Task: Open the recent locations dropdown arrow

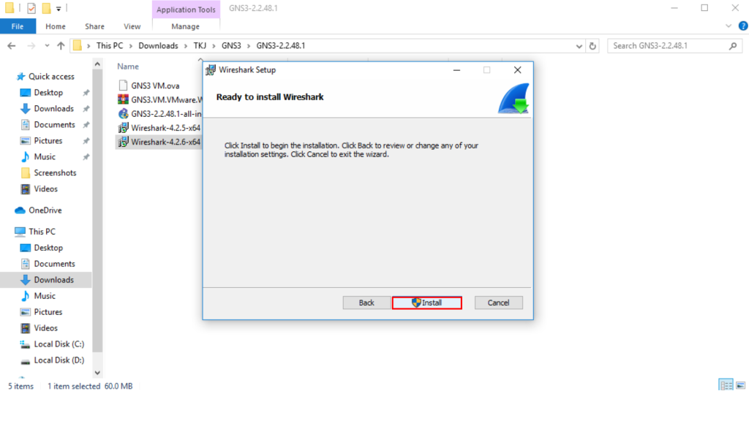Action: coord(46,45)
